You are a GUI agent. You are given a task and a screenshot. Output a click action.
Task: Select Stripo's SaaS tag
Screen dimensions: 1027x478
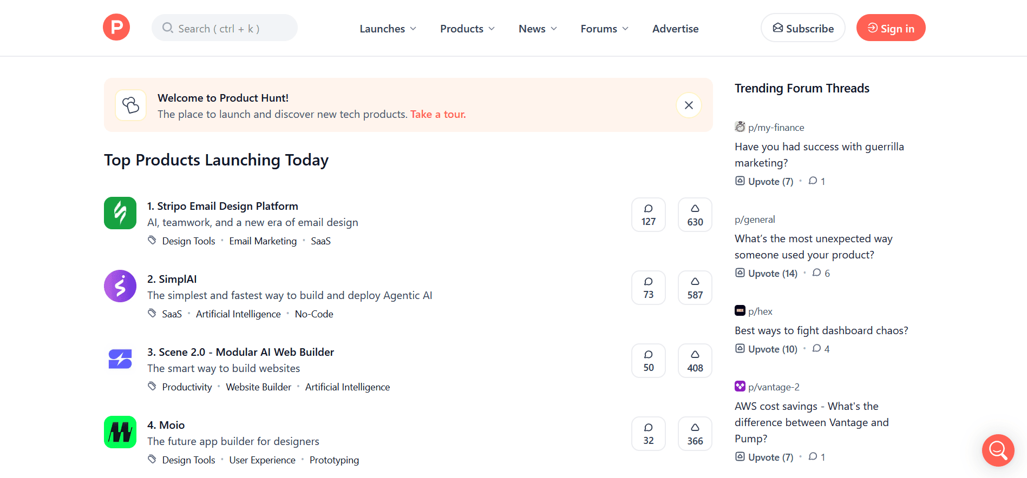pos(320,241)
